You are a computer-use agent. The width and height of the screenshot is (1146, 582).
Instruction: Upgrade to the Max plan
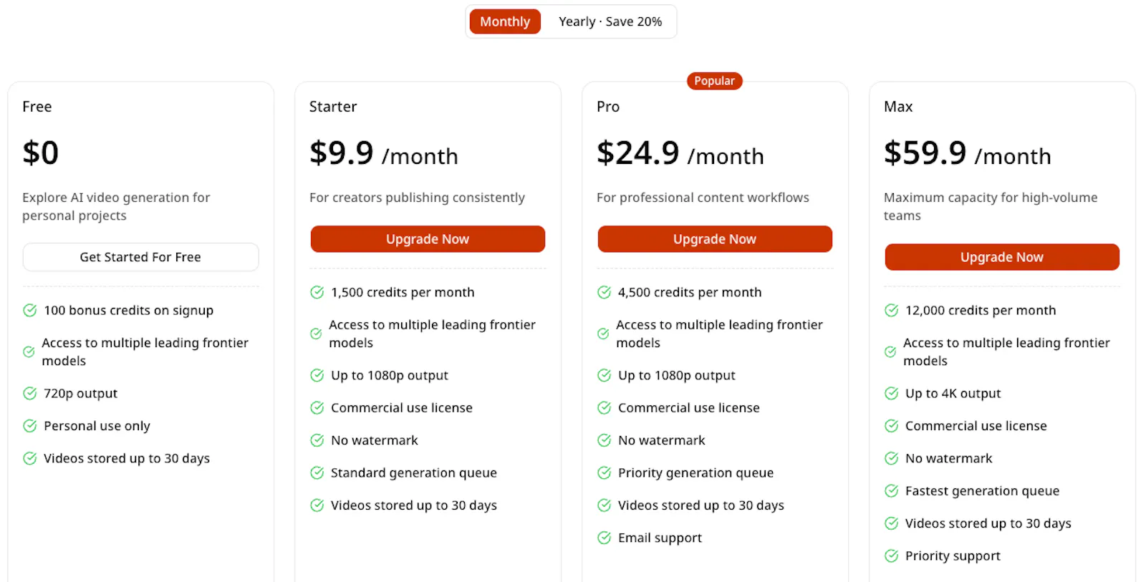(1002, 257)
